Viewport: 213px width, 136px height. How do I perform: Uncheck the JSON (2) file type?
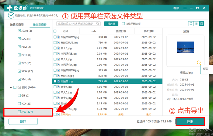point(19,31)
